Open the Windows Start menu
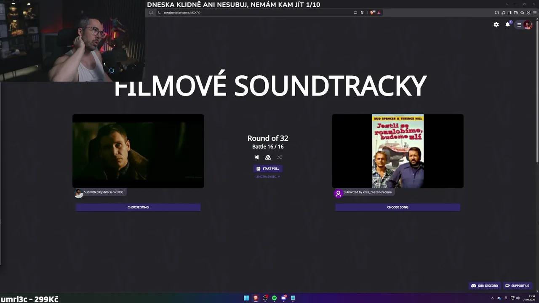539x303 pixels. point(246,298)
